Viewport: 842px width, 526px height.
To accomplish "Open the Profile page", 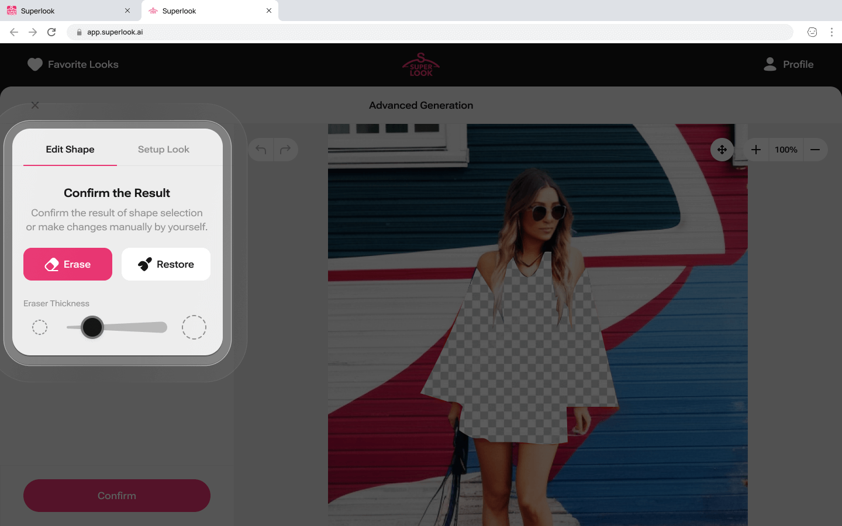I will (x=788, y=64).
